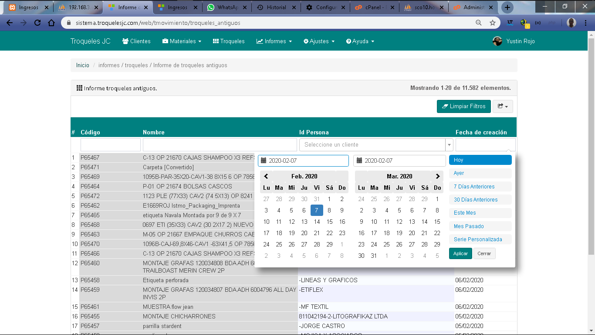Image resolution: width=595 pixels, height=335 pixels.
Task: Open a new browser tab
Action: tap(507, 7)
